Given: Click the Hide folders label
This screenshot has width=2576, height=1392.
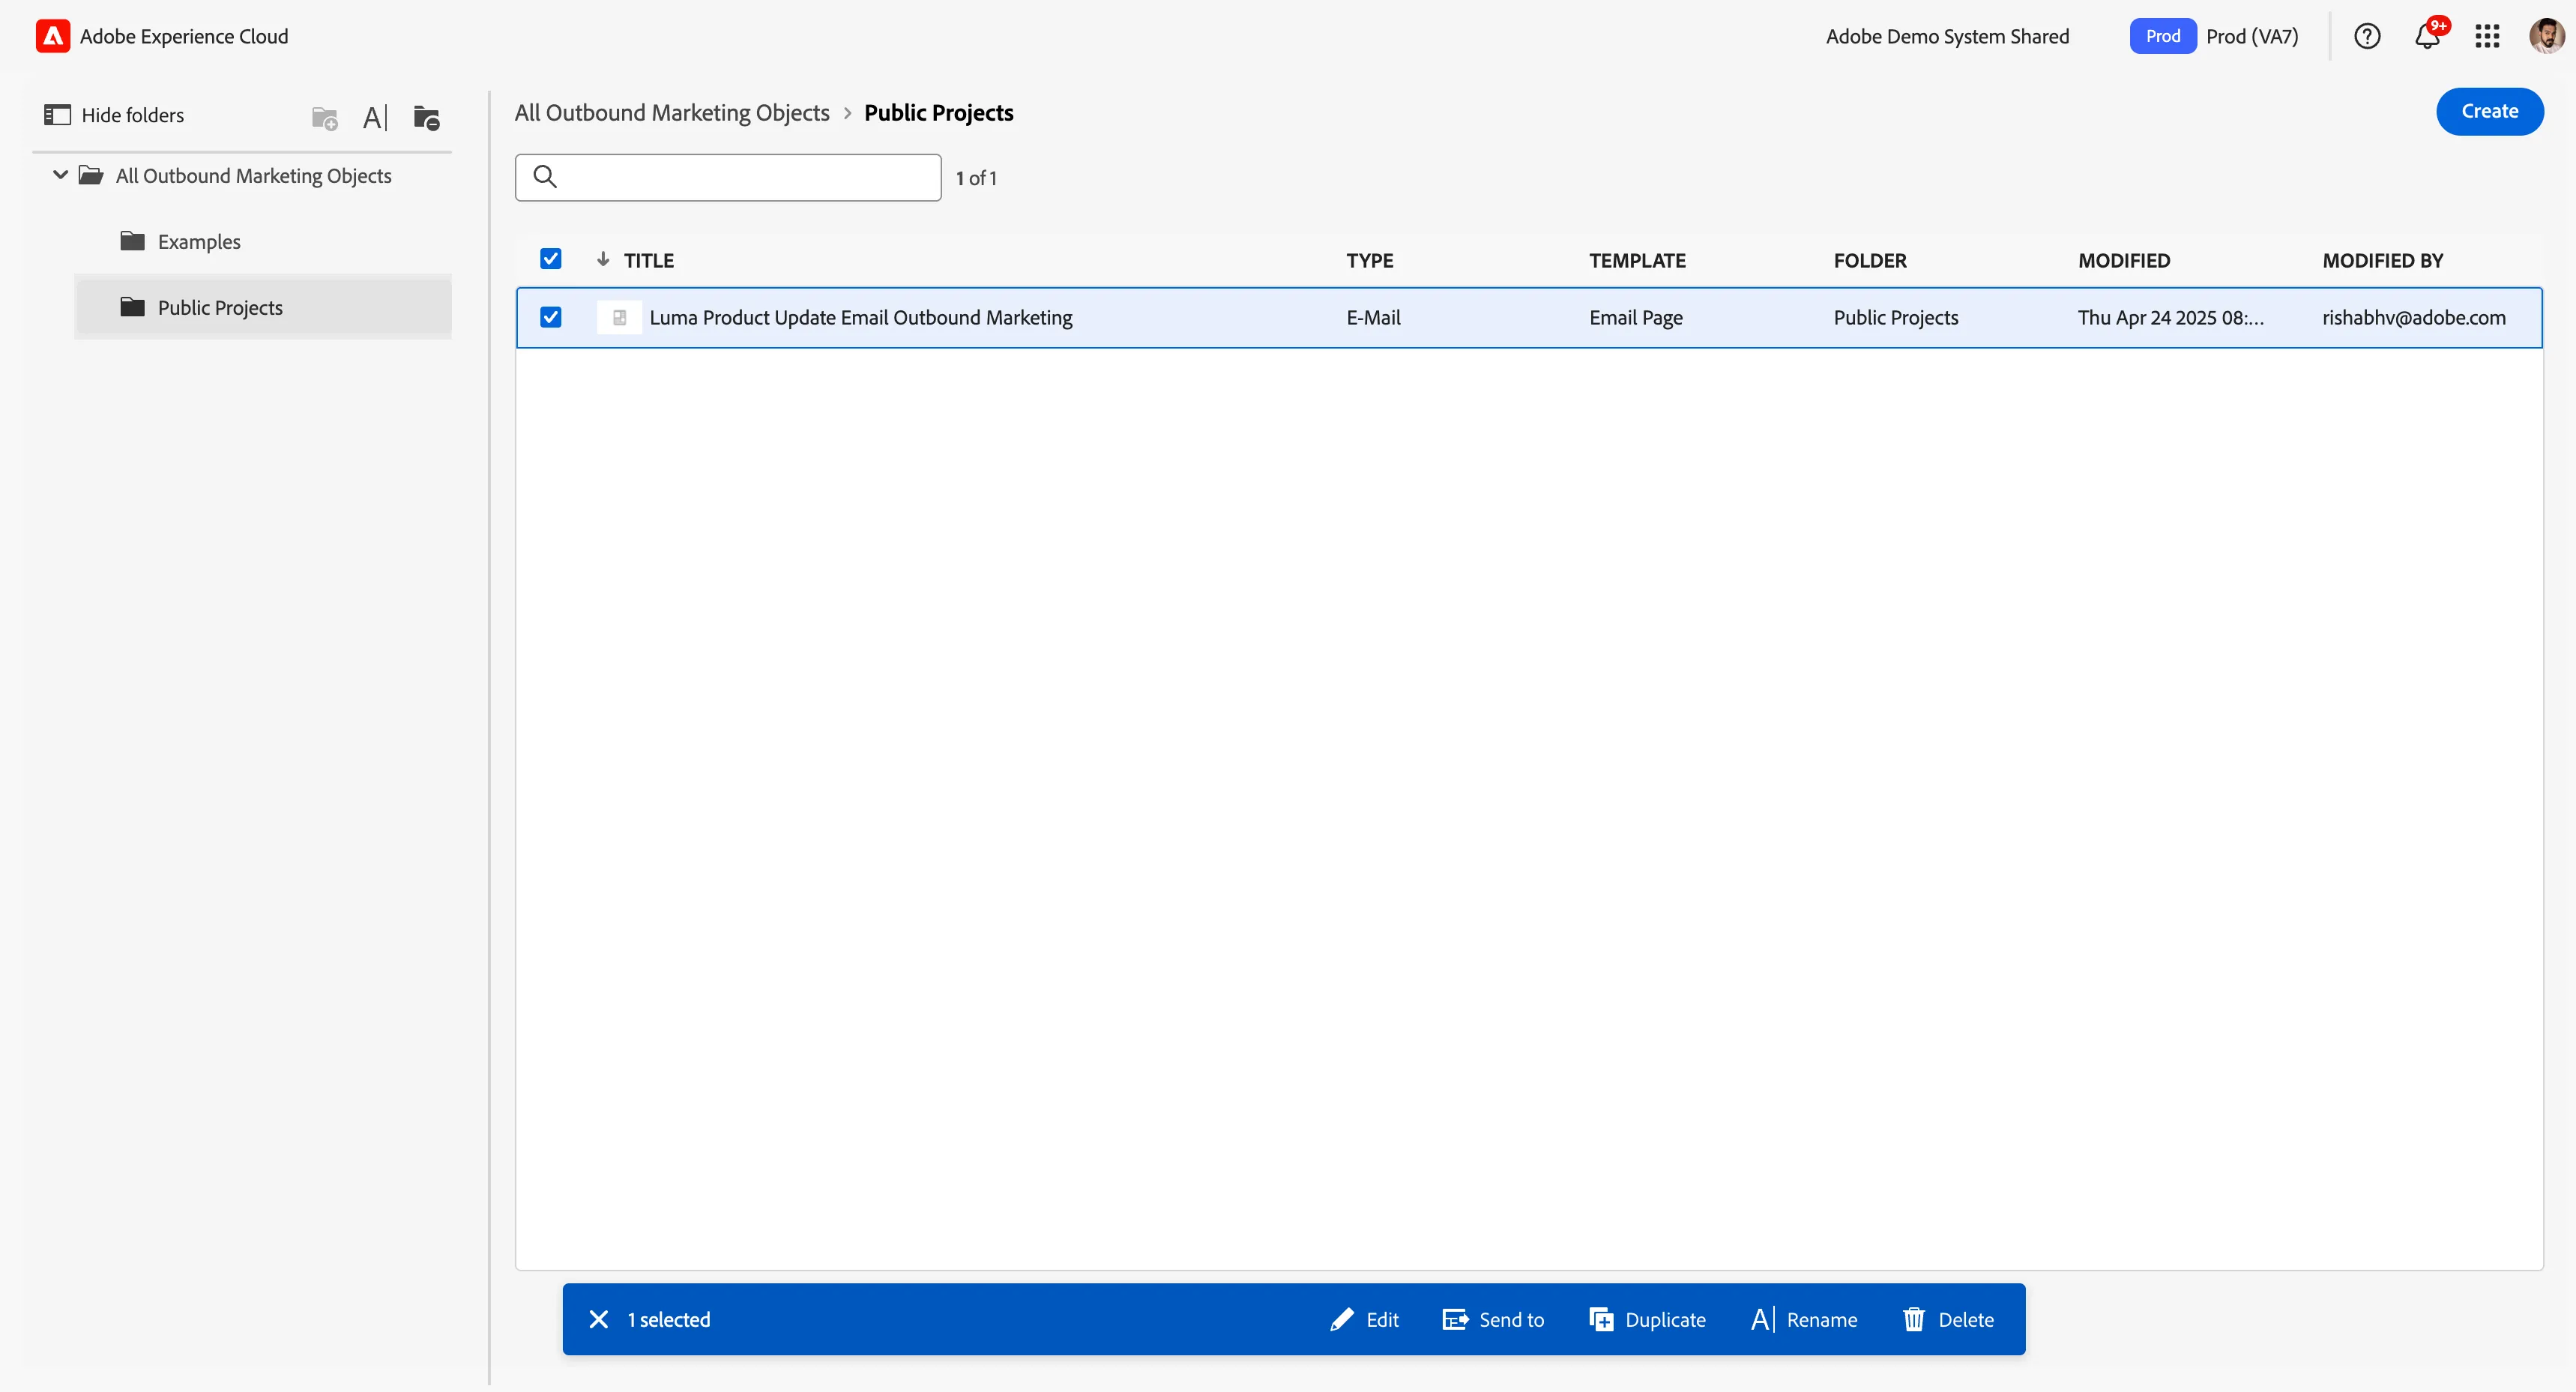Looking at the screenshot, I should pos(133,115).
